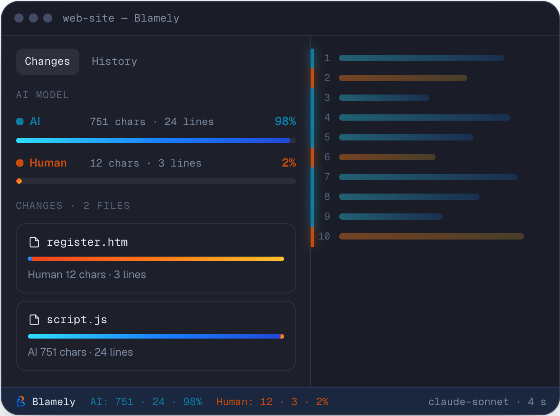
Task: Click register.htm's orange gradient bar
Action: click(156, 259)
